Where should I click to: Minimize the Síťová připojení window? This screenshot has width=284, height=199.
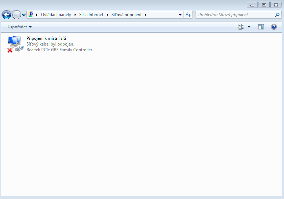(x=252, y=5)
